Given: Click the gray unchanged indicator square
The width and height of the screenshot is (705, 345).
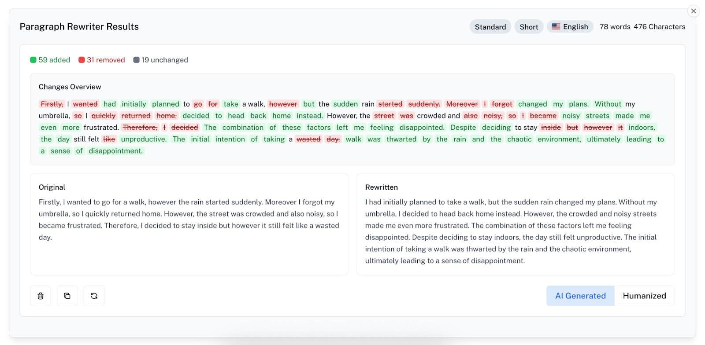Looking at the screenshot, I should click(136, 60).
